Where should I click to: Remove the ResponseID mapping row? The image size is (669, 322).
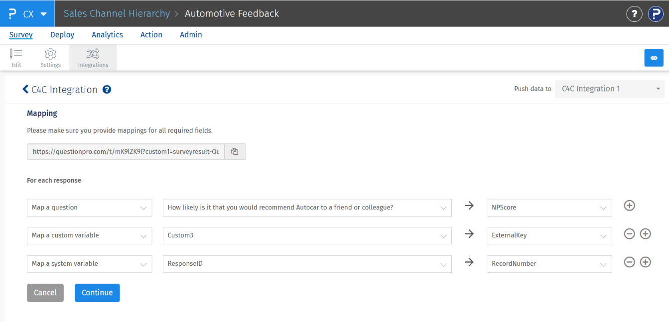629,262
